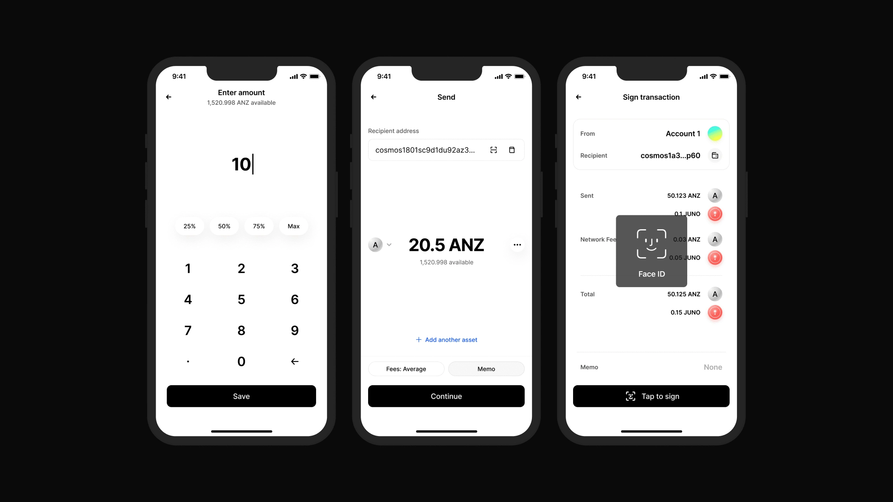
Task: Select the 25% quick amount button
Action: tap(189, 225)
